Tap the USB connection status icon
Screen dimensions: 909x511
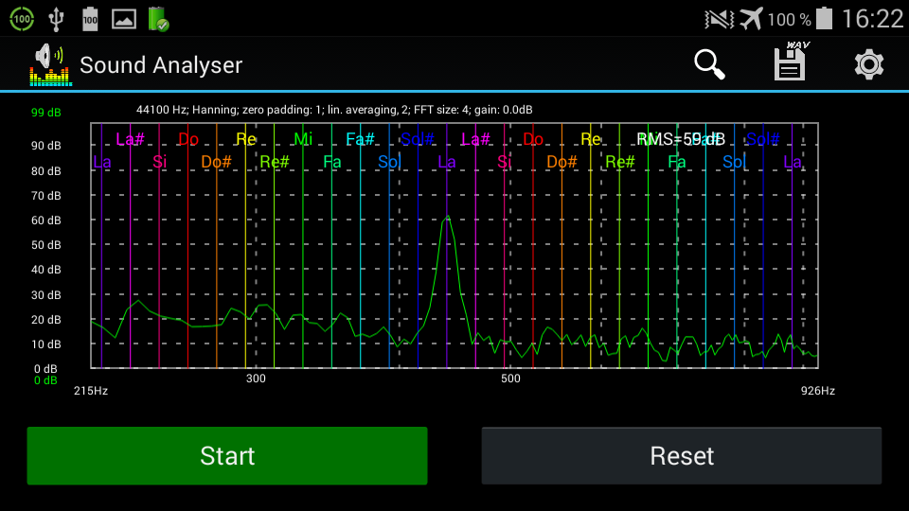pyautogui.click(x=56, y=18)
